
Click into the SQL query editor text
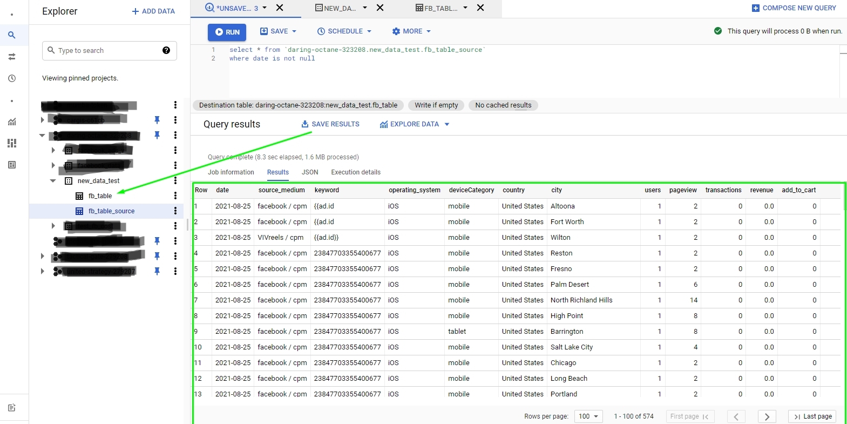point(357,54)
